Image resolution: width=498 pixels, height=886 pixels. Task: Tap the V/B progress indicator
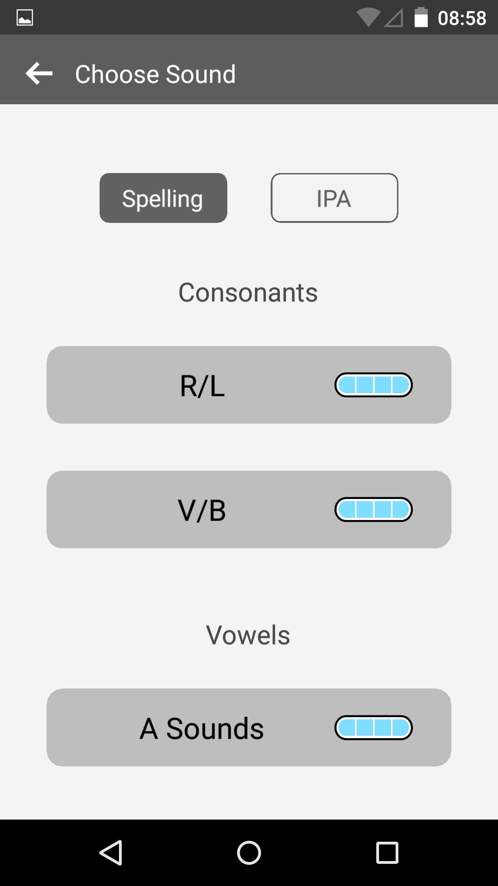tap(373, 509)
